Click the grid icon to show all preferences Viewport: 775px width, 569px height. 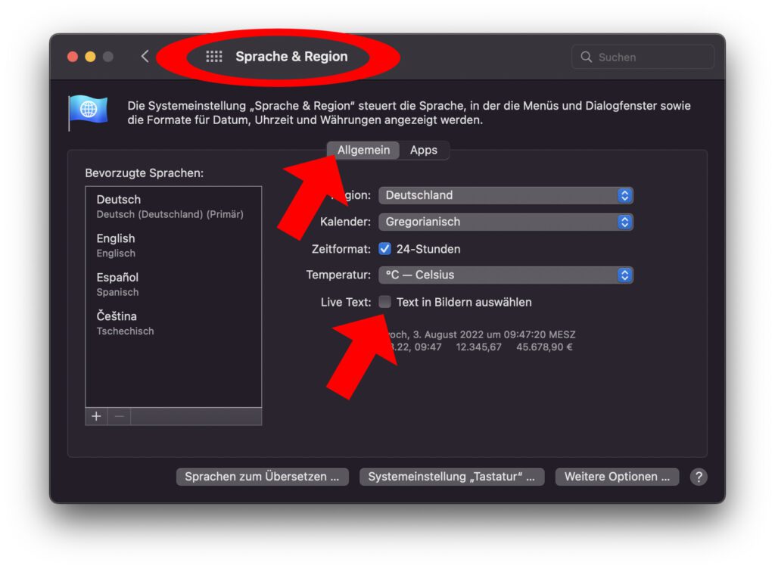click(x=214, y=56)
